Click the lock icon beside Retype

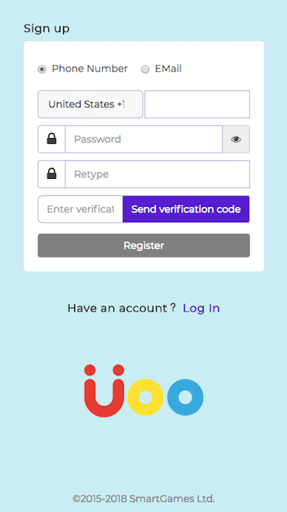[x=52, y=174]
